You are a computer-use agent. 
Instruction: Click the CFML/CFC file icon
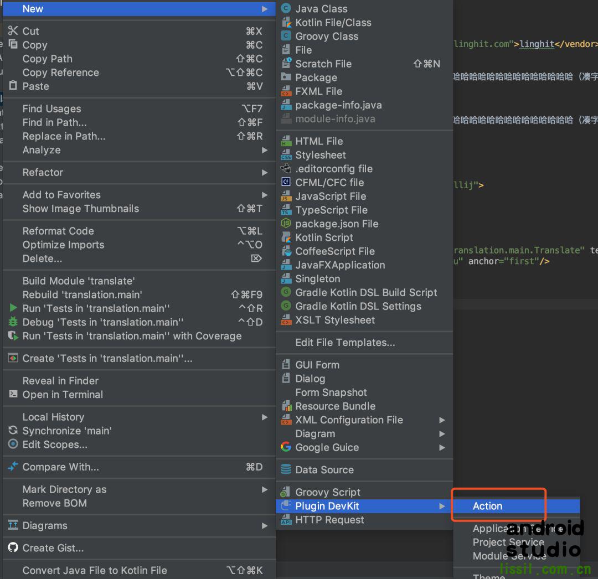(286, 182)
